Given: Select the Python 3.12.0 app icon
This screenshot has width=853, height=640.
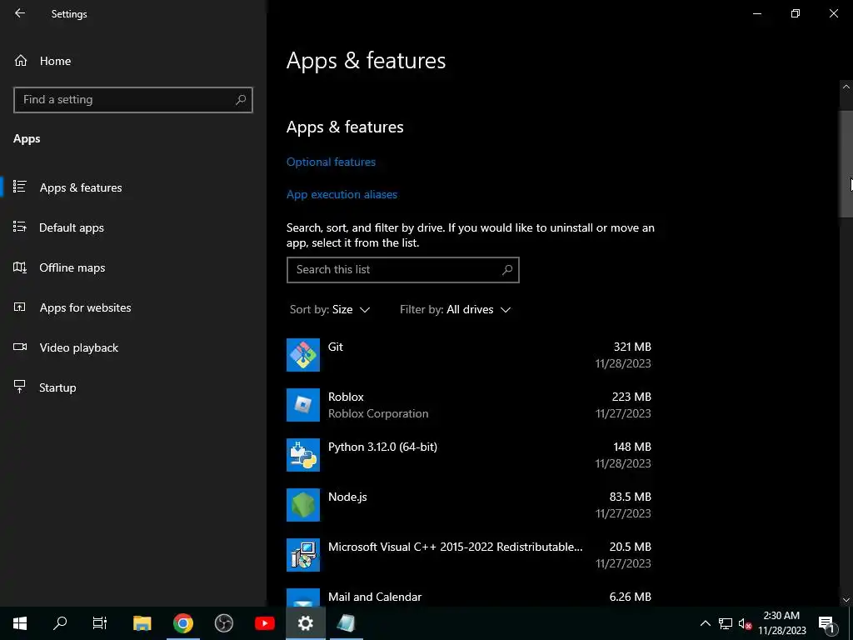Looking at the screenshot, I should (303, 455).
